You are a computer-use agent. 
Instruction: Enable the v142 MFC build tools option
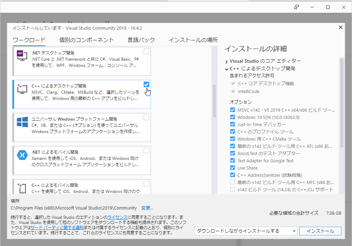(232, 182)
